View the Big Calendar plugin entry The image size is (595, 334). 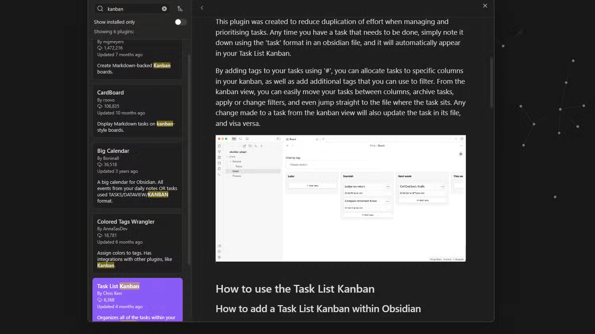pyautogui.click(x=137, y=174)
